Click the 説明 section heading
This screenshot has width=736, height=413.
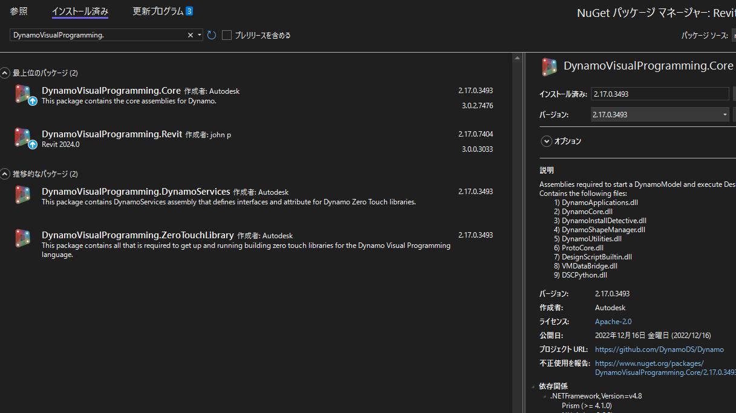coord(547,170)
